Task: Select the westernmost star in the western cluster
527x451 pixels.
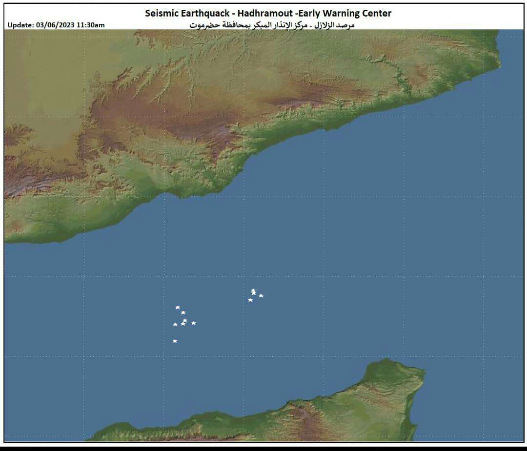Action: pyautogui.click(x=175, y=325)
